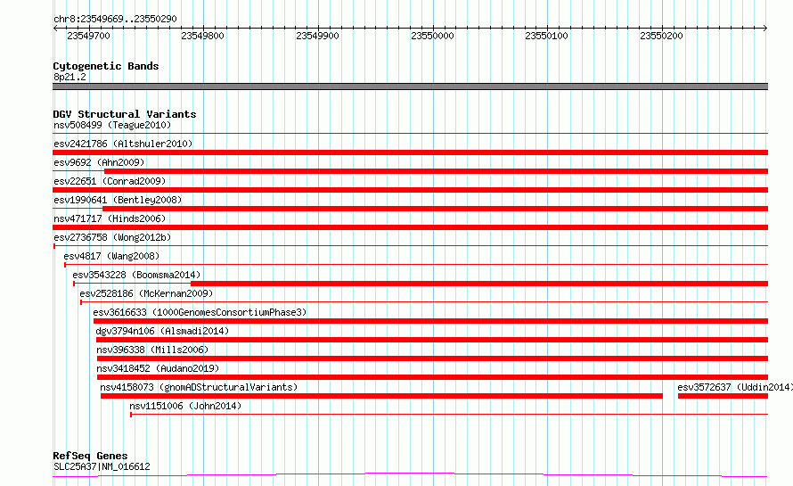Click variant label dgv3794n106 (Alsmadi2014)
The image size is (793, 486).
(162, 331)
